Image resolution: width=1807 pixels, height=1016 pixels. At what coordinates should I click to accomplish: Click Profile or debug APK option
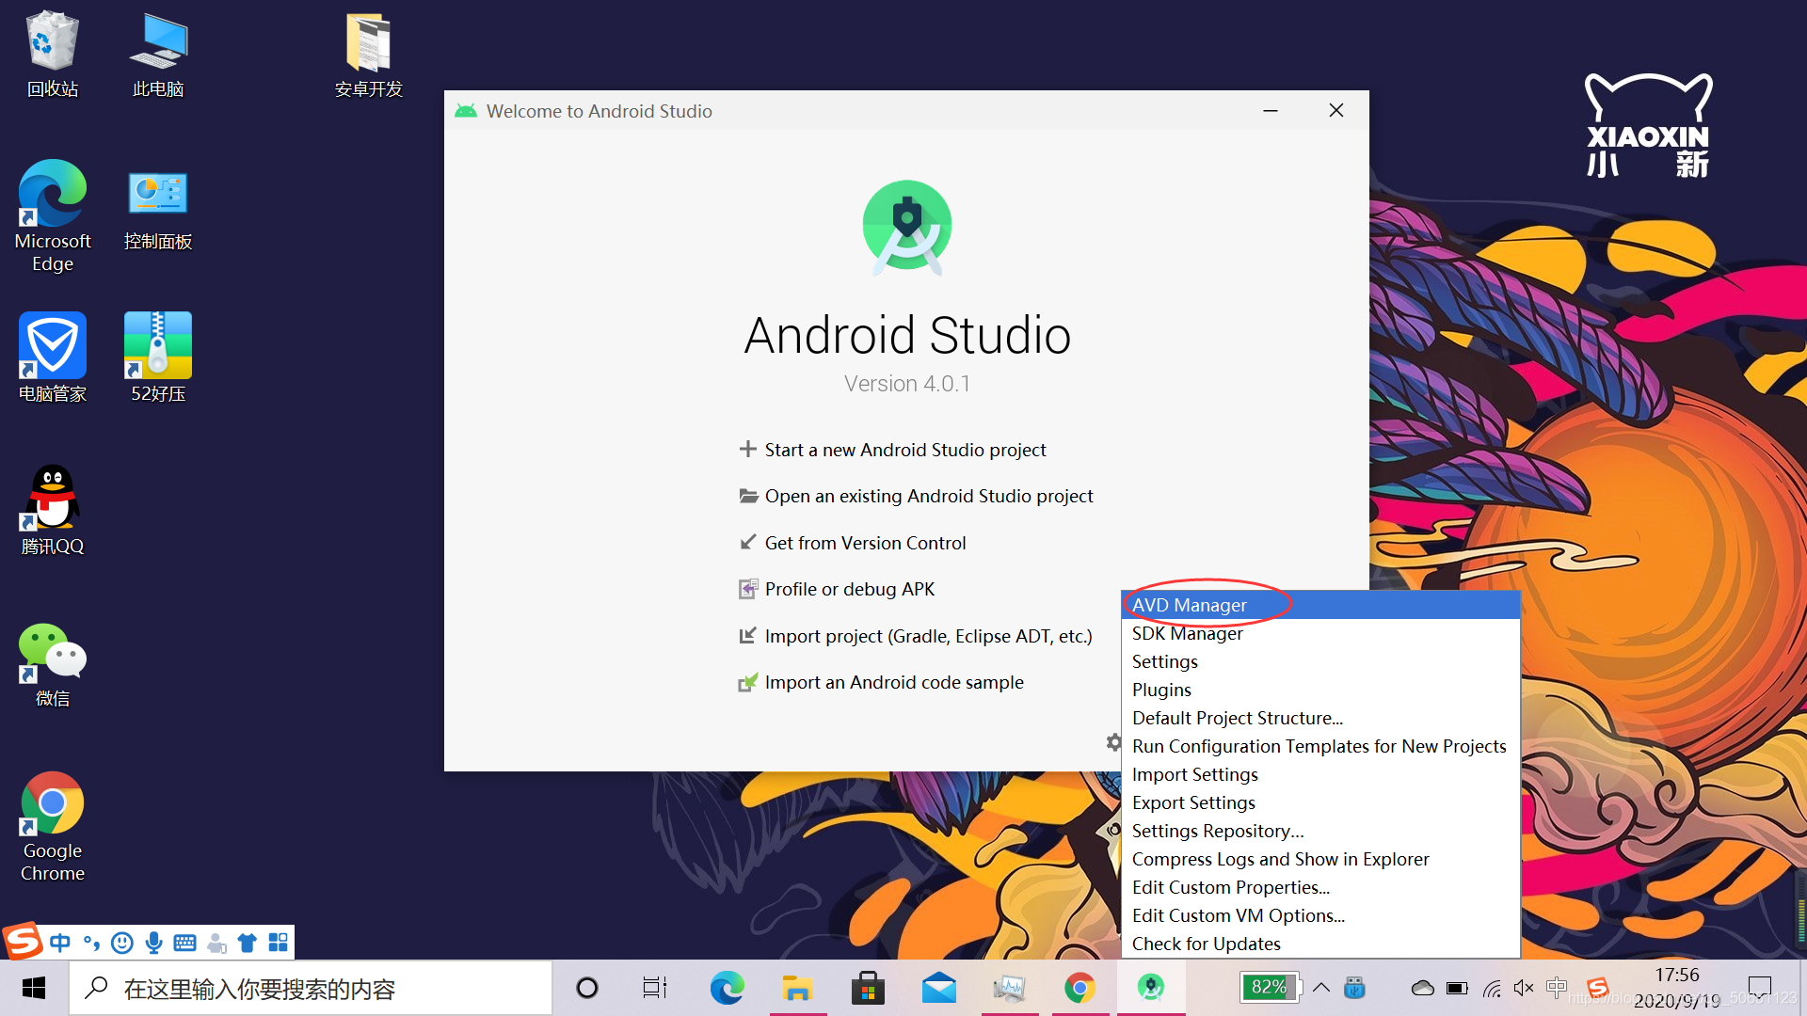click(x=849, y=588)
